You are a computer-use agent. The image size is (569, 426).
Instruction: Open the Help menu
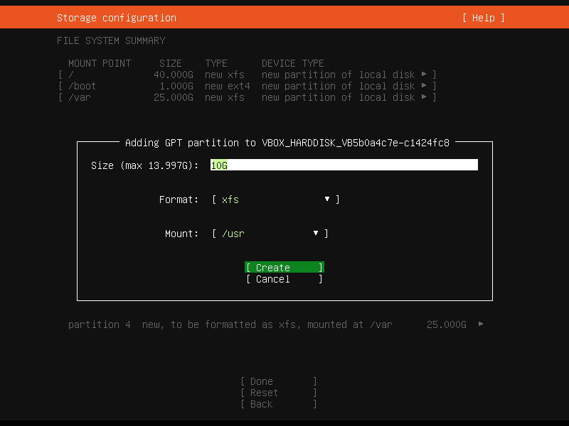tap(483, 18)
